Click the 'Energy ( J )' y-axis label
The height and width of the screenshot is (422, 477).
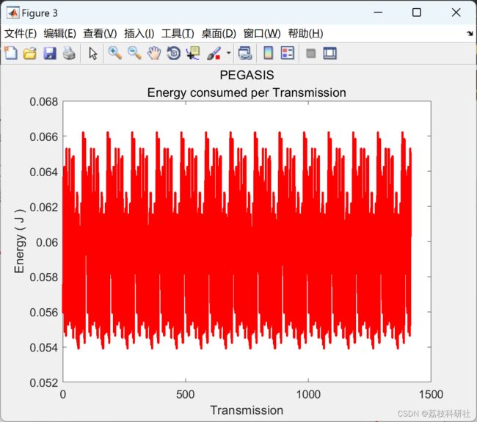pyautogui.click(x=19, y=241)
